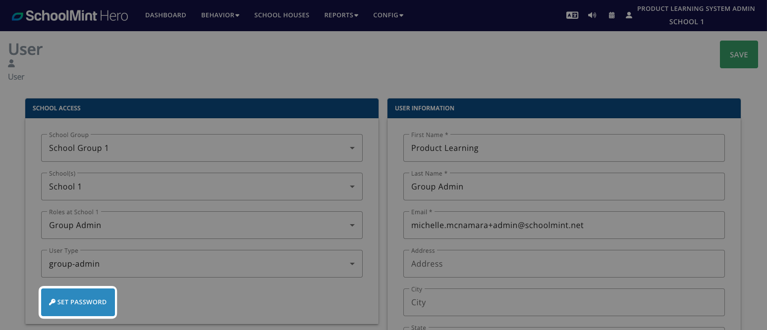Click the First Name input field
The image size is (767, 330).
point(564,148)
